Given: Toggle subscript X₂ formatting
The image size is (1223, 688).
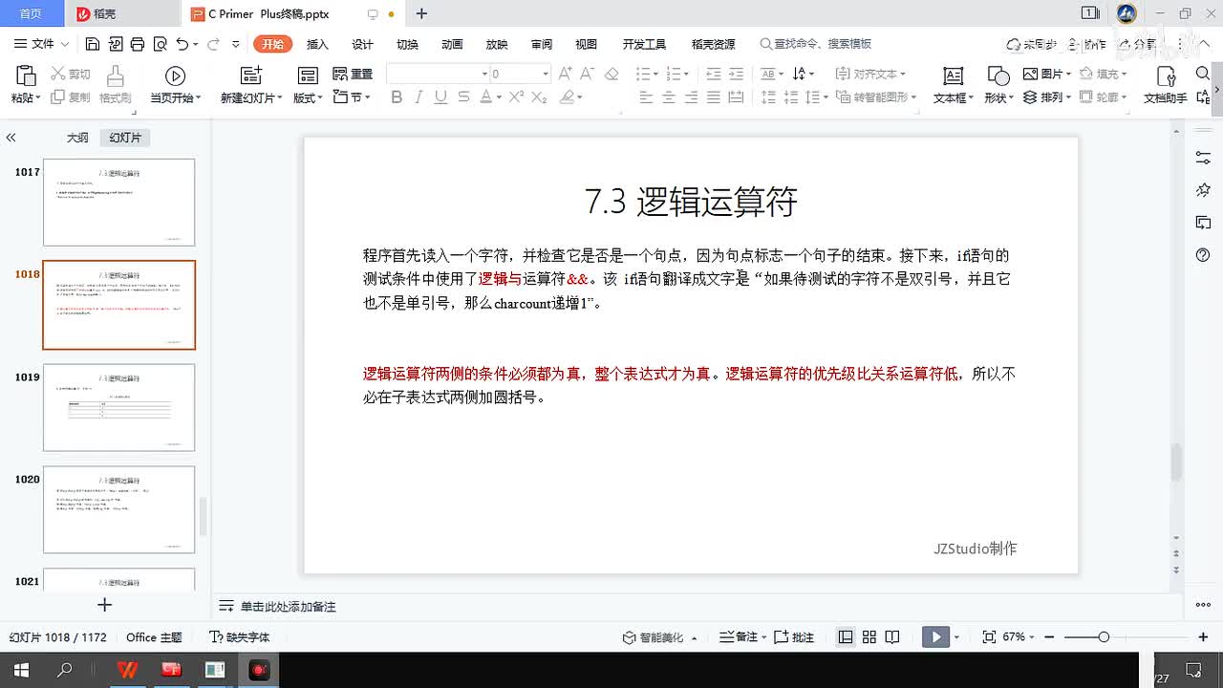Looking at the screenshot, I should 539,97.
